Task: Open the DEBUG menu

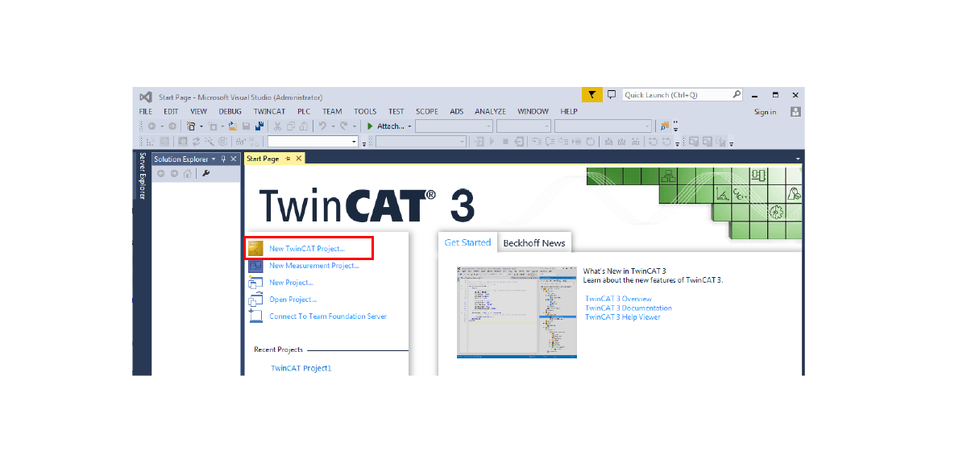Action: click(x=230, y=112)
